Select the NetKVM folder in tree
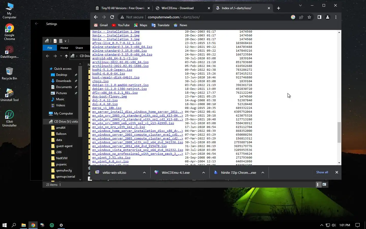Image resolution: width=366 pixels, height=229 pixels. (62, 158)
